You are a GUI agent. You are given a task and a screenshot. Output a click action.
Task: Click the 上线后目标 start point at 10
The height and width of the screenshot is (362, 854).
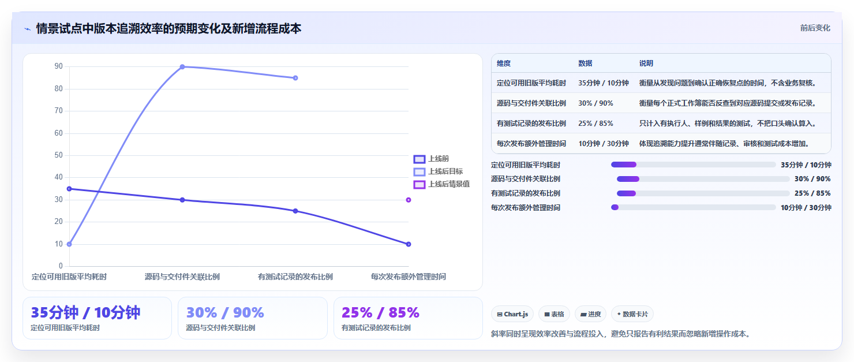point(69,244)
